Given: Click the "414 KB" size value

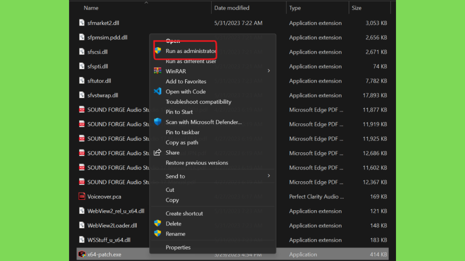Looking at the screenshot, I should (378, 254).
